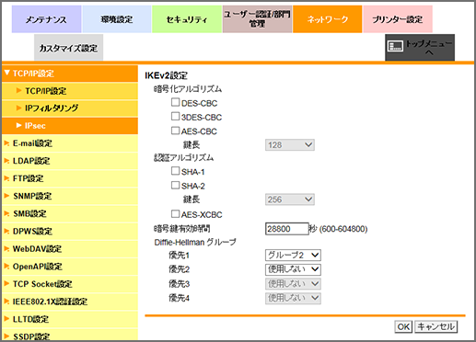The height and width of the screenshot is (342, 476).
Task: Open the IPフィルタリング submenu item
Action: tap(70, 108)
